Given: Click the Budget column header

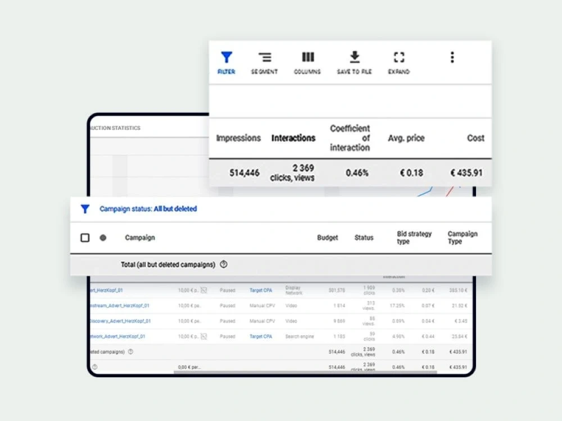Looking at the screenshot, I should click(x=327, y=237).
